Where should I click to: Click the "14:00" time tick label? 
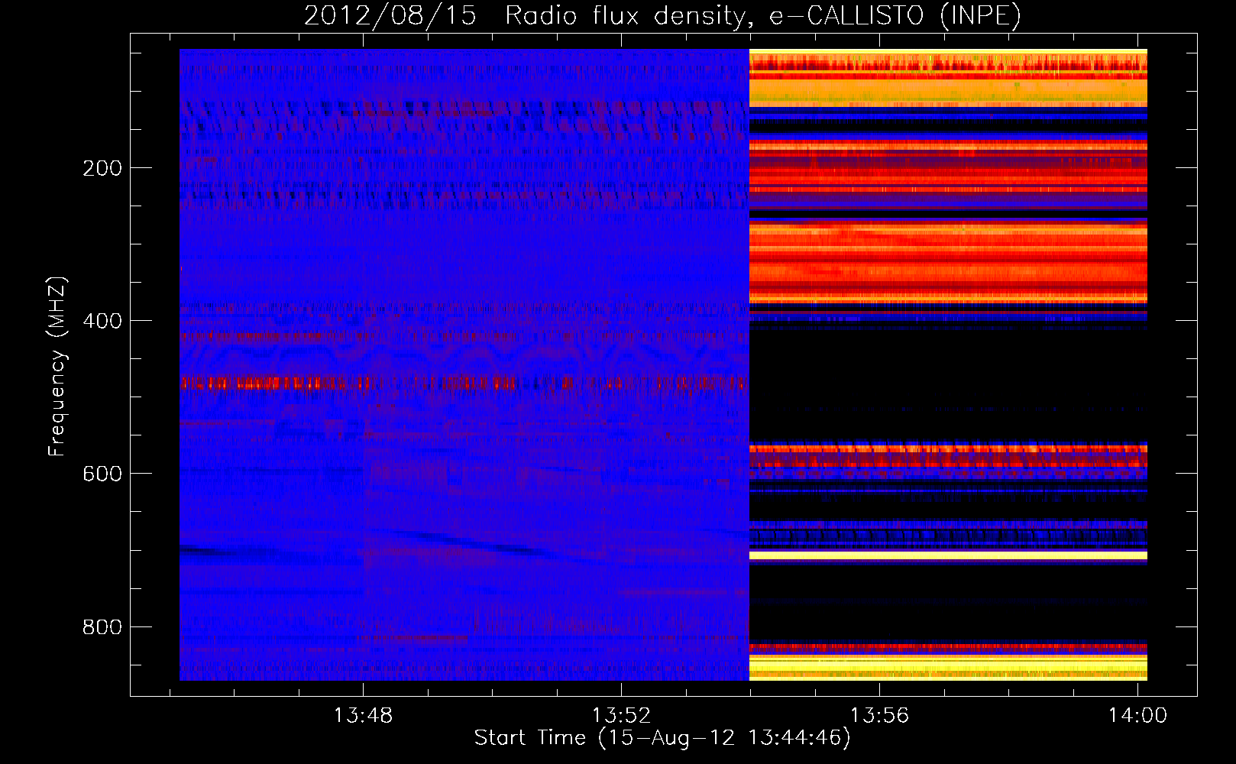click(x=1137, y=715)
